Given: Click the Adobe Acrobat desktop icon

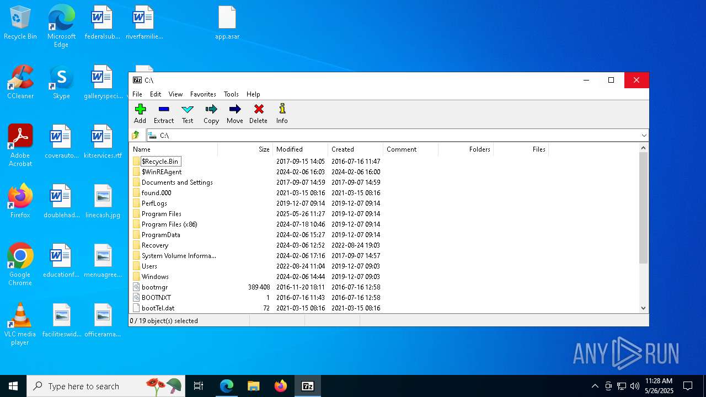Looking at the screenshot, I should pos(20,146).
